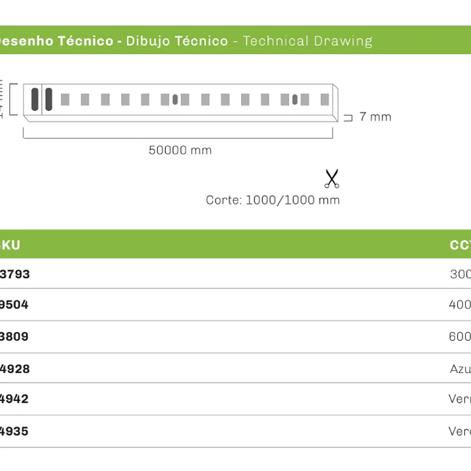Select SKU row ending 4942
Viewport: 471px width, 471px height.
pyautogui.click(x=236, y=399)
